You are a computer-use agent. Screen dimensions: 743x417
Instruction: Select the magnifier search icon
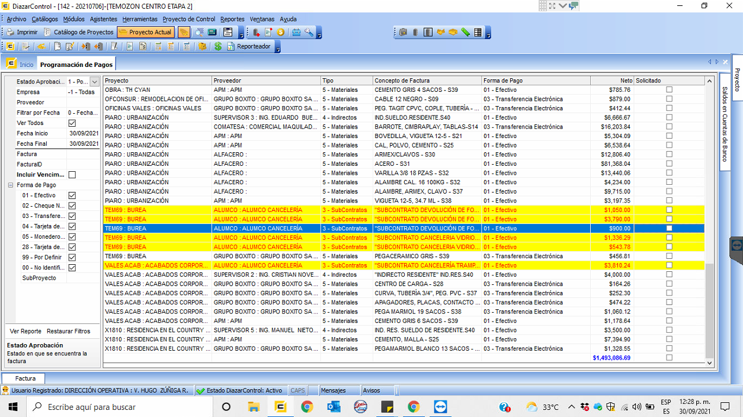coord(200,33)
